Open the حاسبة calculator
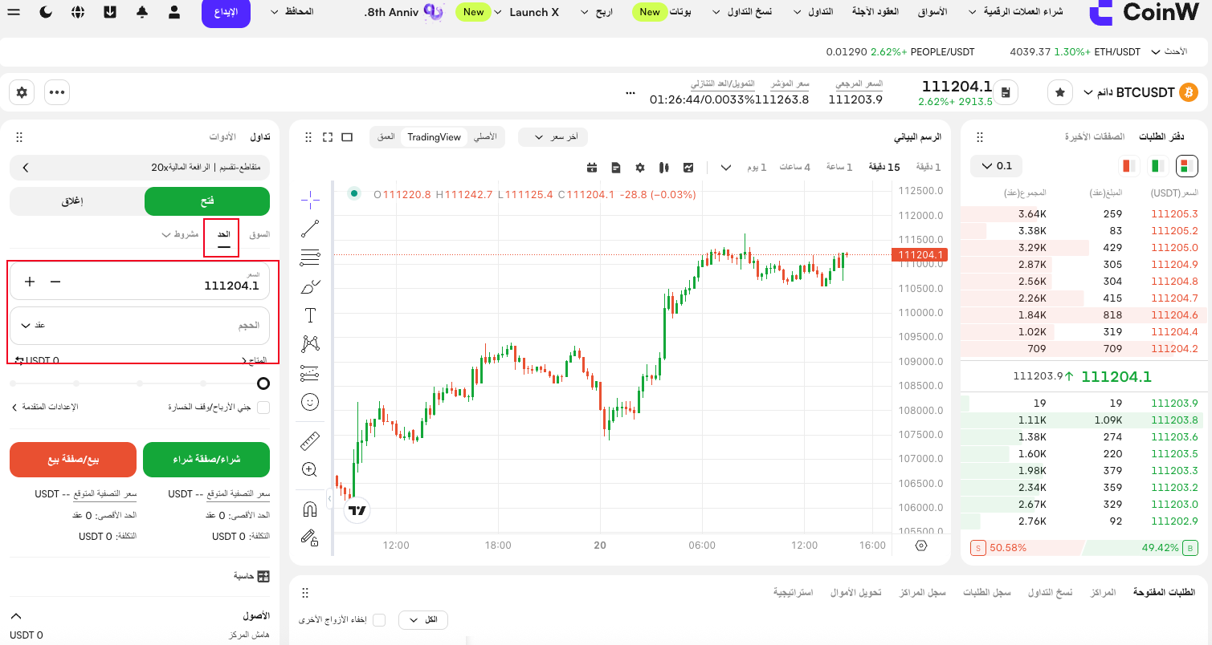This screenshot has height=645, width=1212. tap(251, 576)
